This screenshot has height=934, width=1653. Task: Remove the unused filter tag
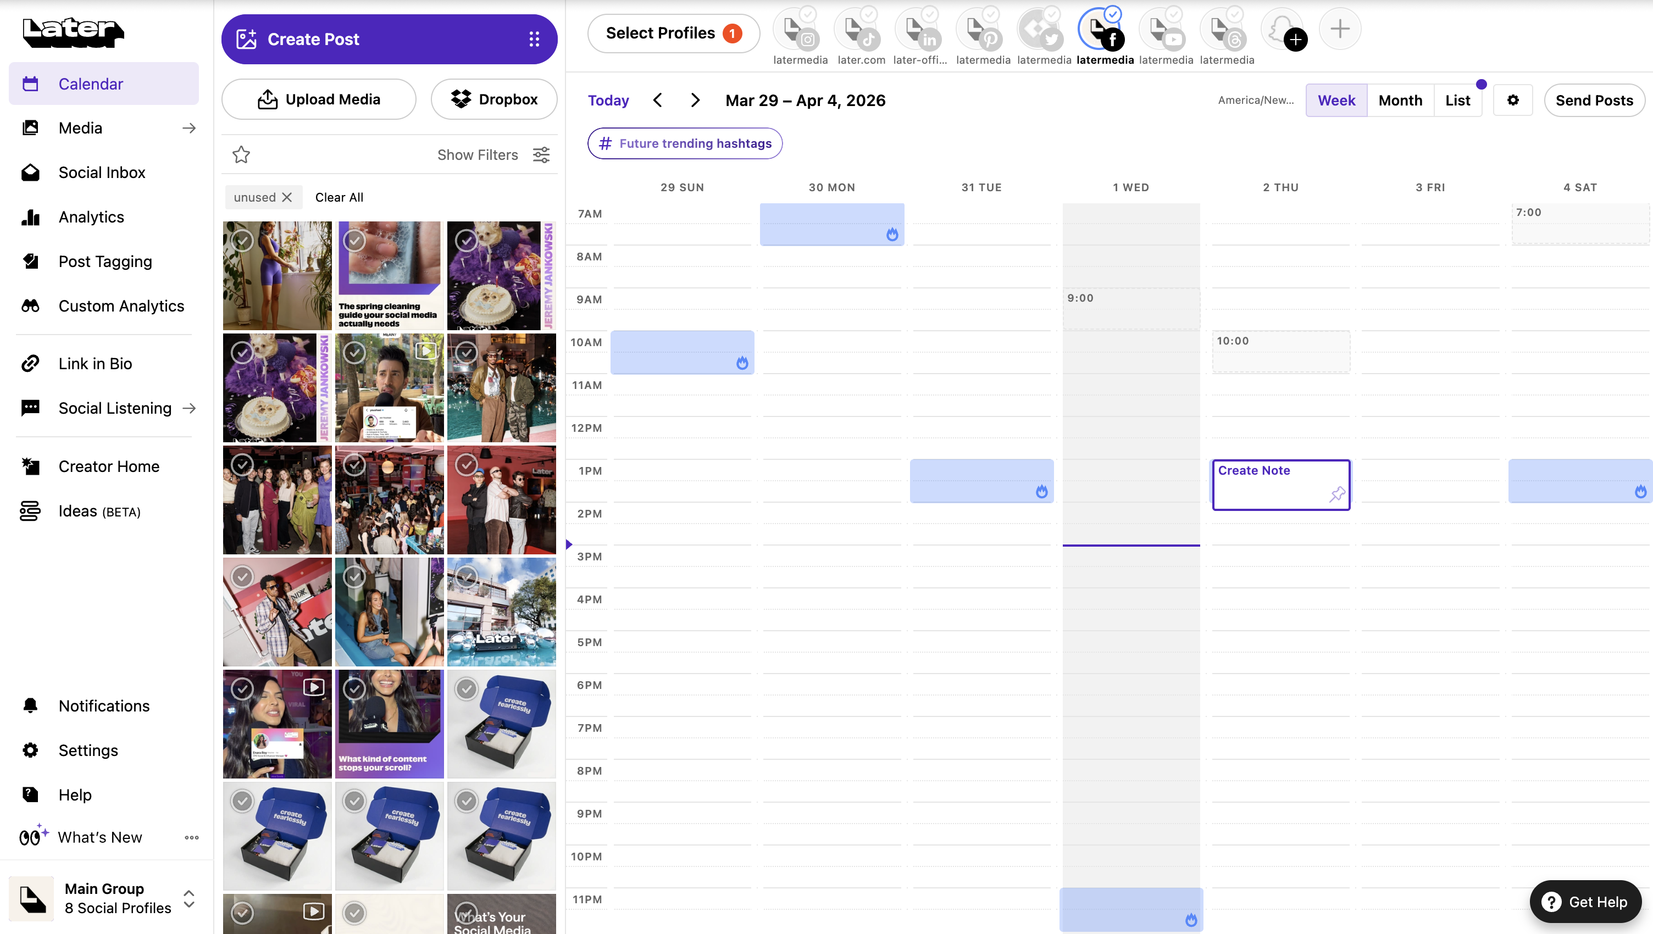pyautogui.click(x=287, y=197)
